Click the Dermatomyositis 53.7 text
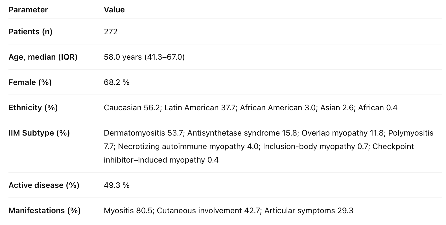This screenshot has width=446, height=225. pyautogui.click(x=143, y=133)
